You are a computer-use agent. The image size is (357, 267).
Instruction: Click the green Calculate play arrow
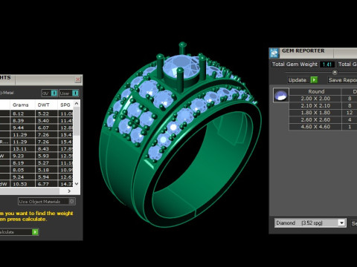35,232
